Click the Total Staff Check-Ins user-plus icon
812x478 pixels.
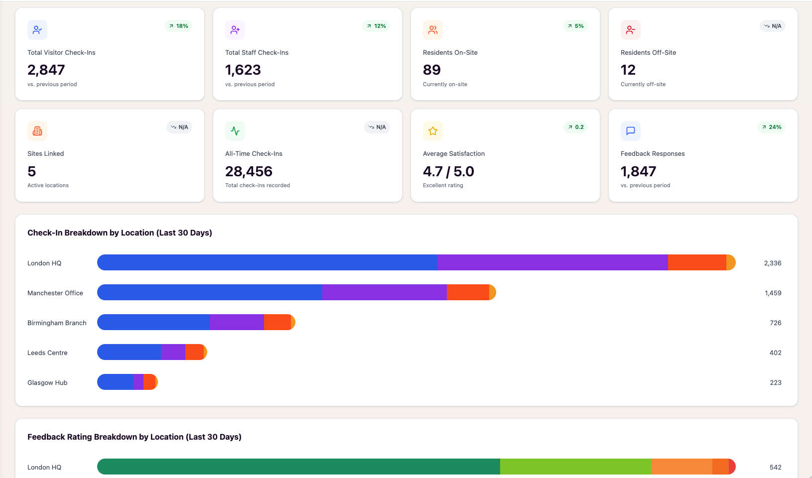[x=235, y=30]
